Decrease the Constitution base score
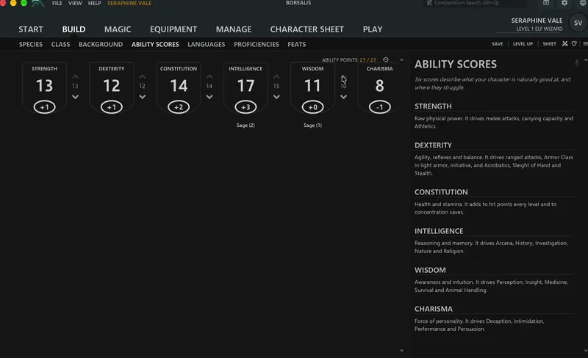Image resolution: width=588 pixels, height=358 pixels. pos(209,97)
